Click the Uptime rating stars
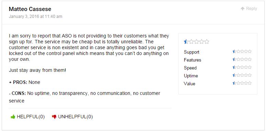Screen dimensions: 266x131 pos(242,75)
